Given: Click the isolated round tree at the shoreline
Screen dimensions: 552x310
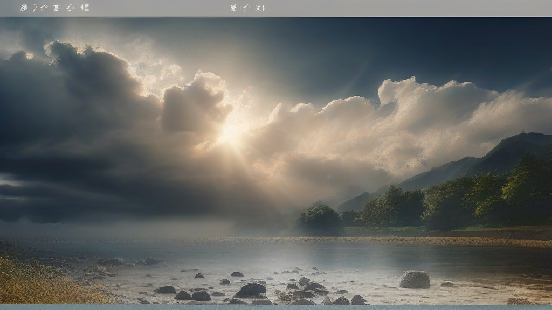Looking at the screenshot, I should pyautogui.click(x=320, y=221).
